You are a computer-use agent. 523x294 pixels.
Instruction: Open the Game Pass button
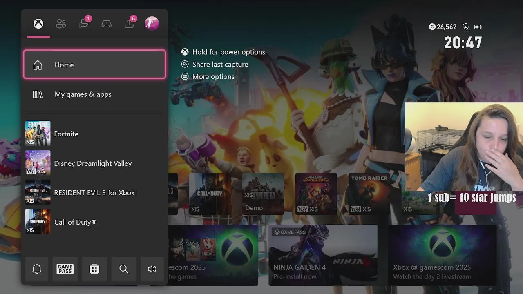[65, 269]
